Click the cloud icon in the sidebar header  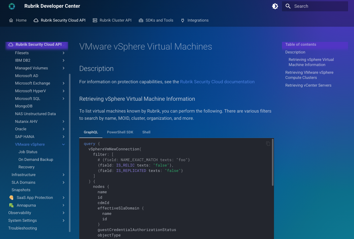[11, 44]
